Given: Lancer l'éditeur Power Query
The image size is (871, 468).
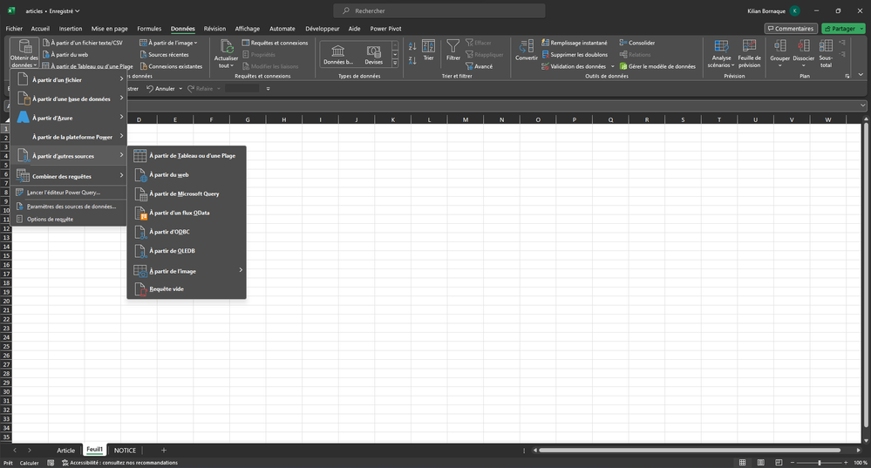Looking at the screenshot, I should (x=69, y=192).
